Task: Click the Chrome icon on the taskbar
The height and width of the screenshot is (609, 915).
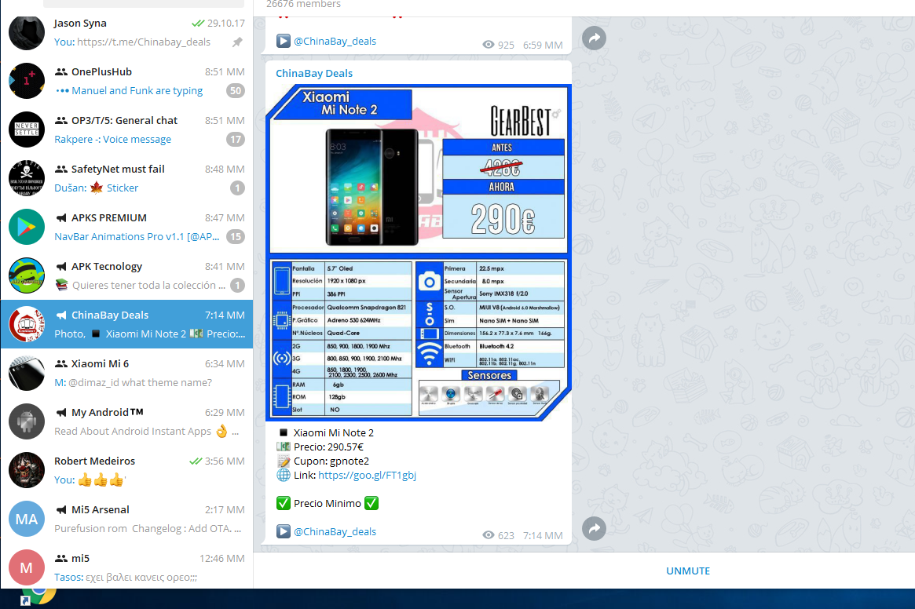Action: tap(42, 594)
